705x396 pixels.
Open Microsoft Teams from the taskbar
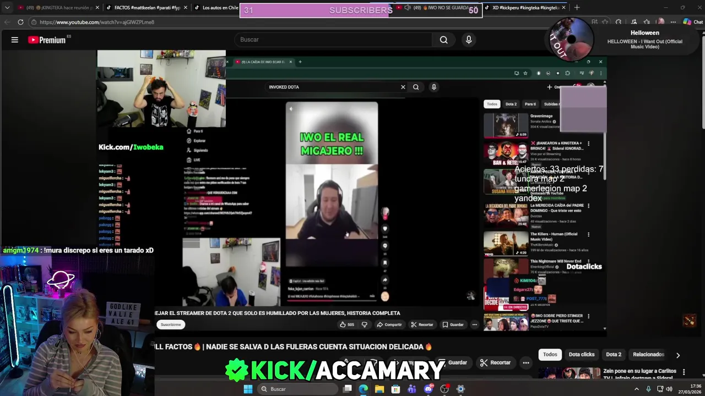pyautogui.click(x=412, y=389)
